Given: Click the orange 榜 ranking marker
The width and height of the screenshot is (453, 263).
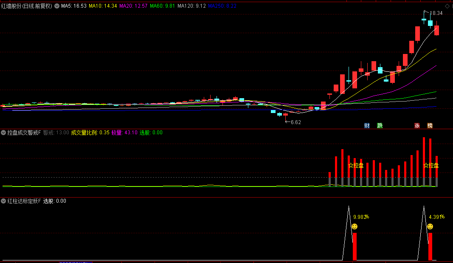Looking at the screenshot, I should point(430,126).
